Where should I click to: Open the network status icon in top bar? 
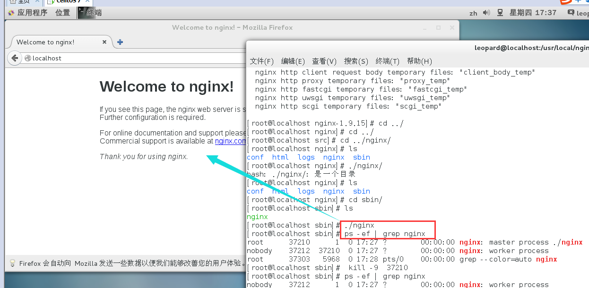[x=500, y=13]
